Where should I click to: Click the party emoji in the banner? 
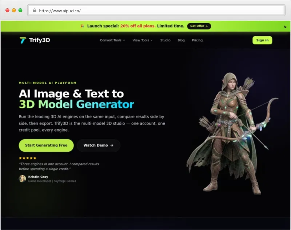[82, 26]
